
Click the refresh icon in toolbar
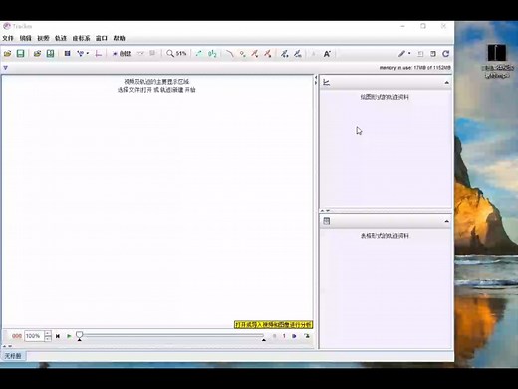[446, 54]
